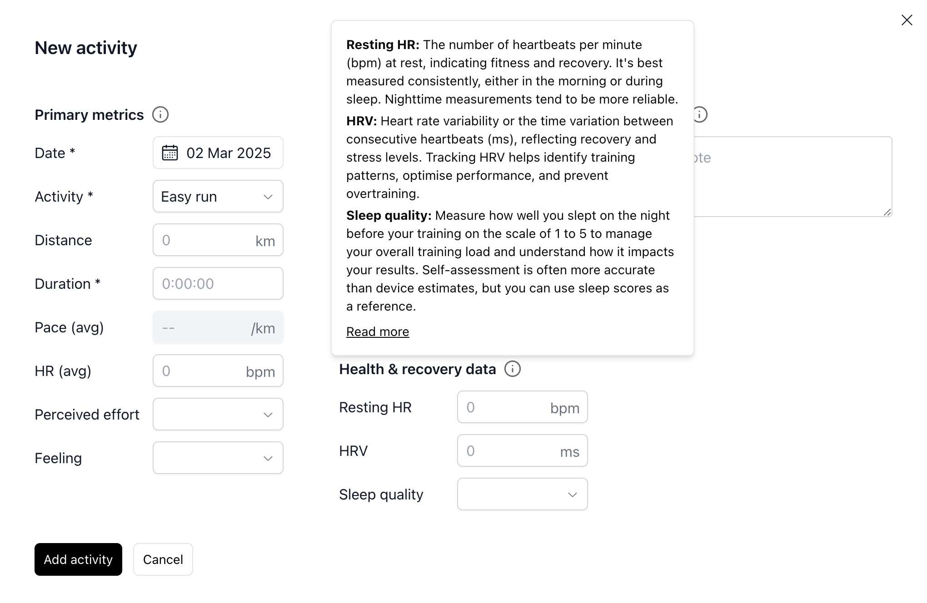Grab the note textarea resize handle
The image size is (927, 603).
click(x=887, y=213)
